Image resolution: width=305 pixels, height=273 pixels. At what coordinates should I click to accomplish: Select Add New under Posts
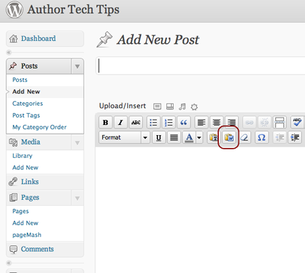pos(26,91)
